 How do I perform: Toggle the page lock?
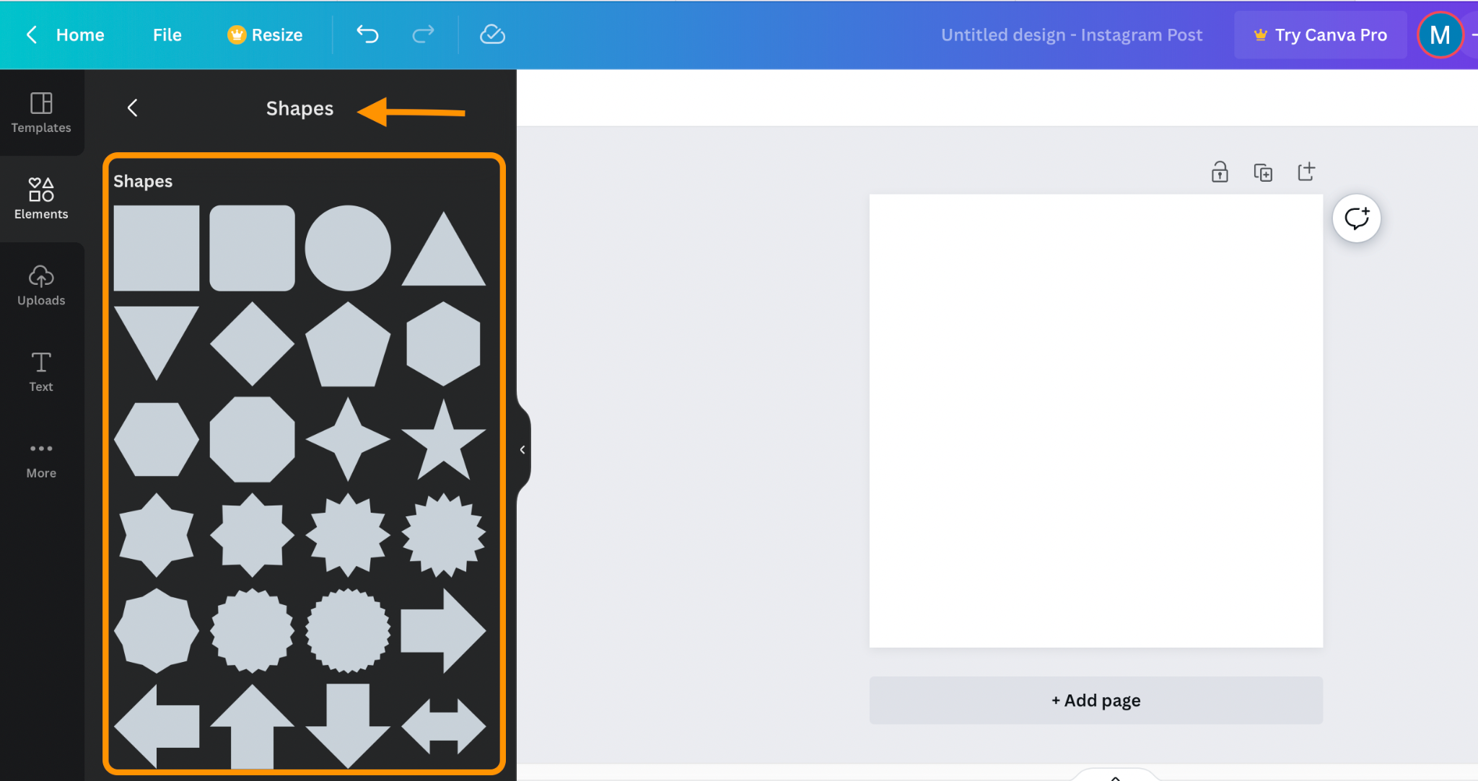point(1219,172)
